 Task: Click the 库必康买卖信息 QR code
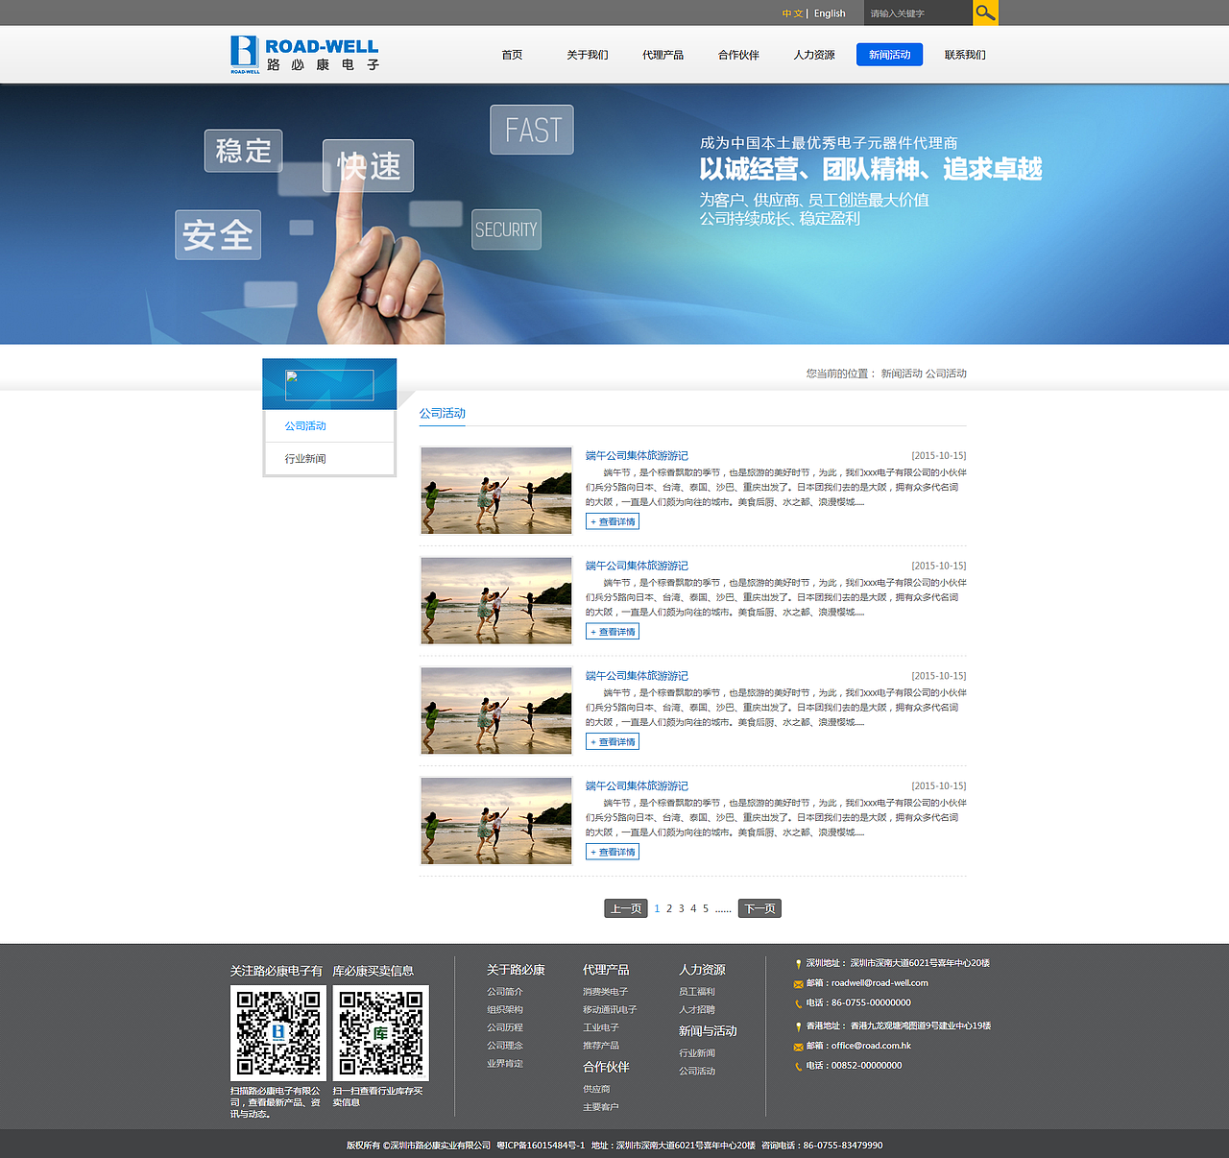coord(381,1033)
